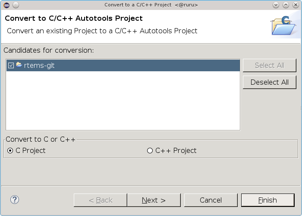Click empty space in the candidates list
Screen dimensions: 302x216
point(123,102)
